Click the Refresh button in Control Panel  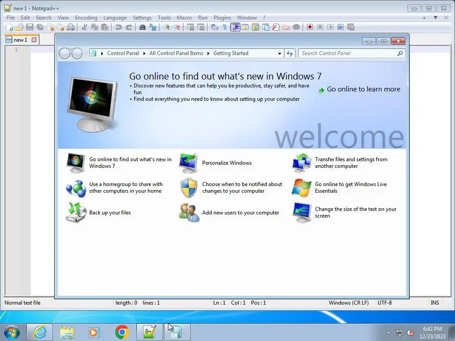click(290, 53)
